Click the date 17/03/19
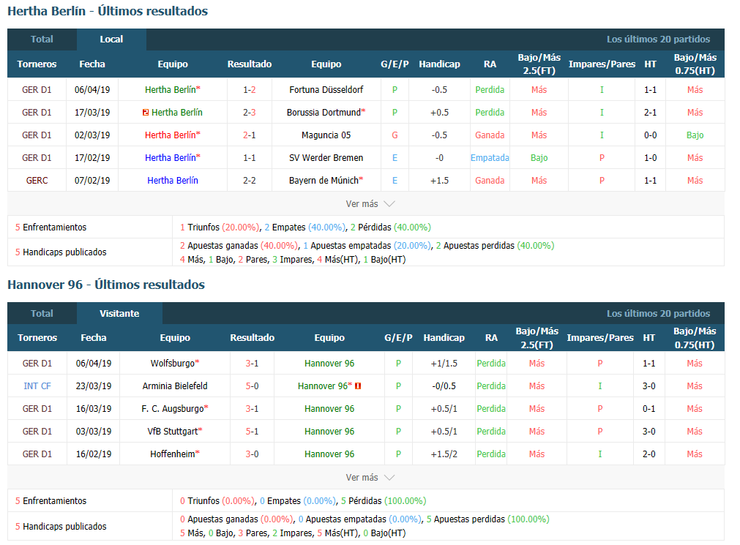 point(92,113)
